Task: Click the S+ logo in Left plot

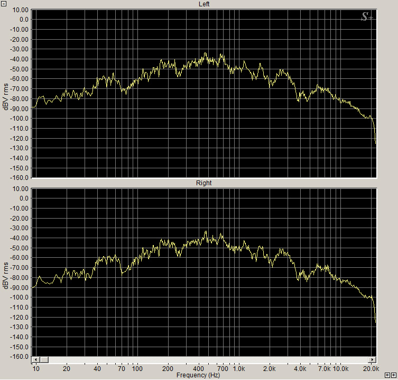Action: coord(366,17)
